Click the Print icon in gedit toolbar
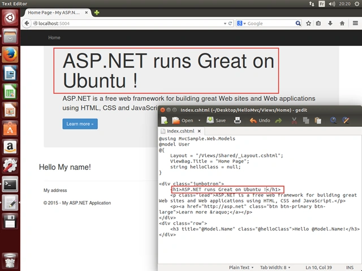 tap(238, 120)
